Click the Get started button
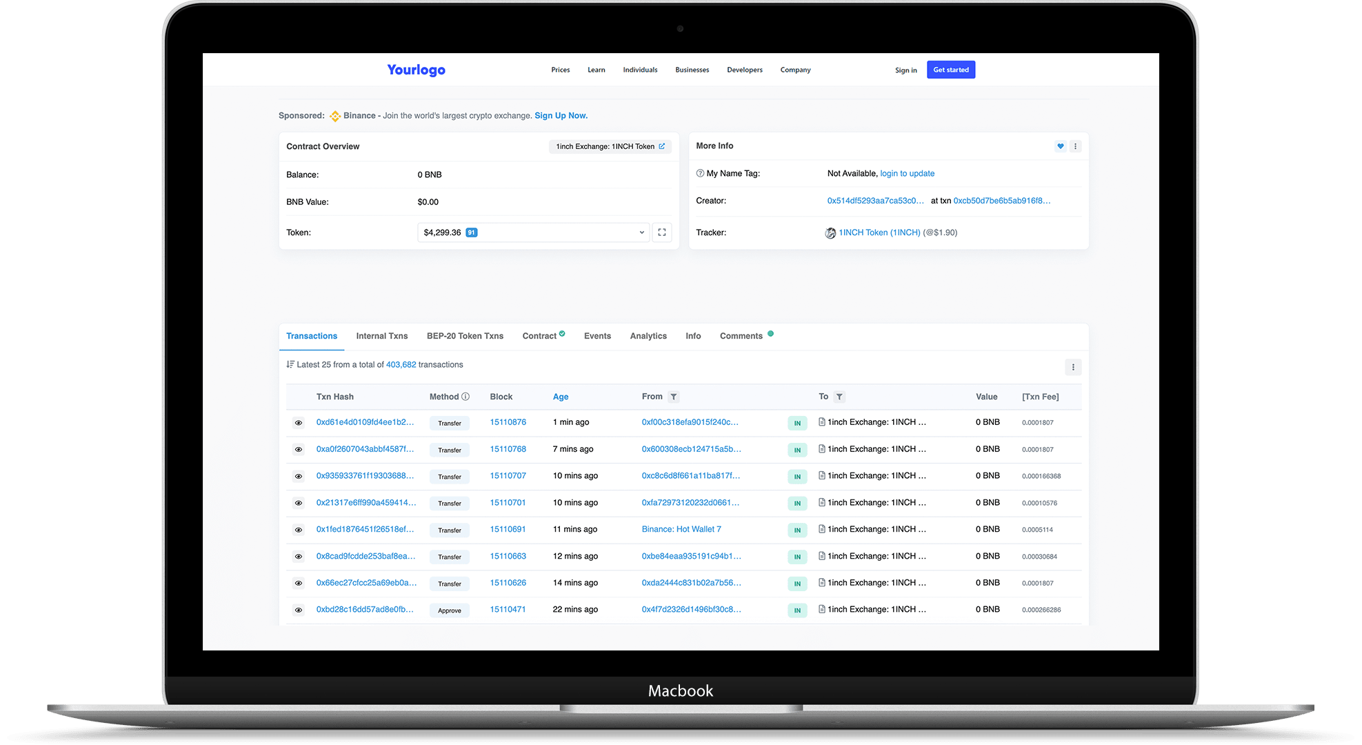This screenshot has height=745, width=1362. pos(951,70)
